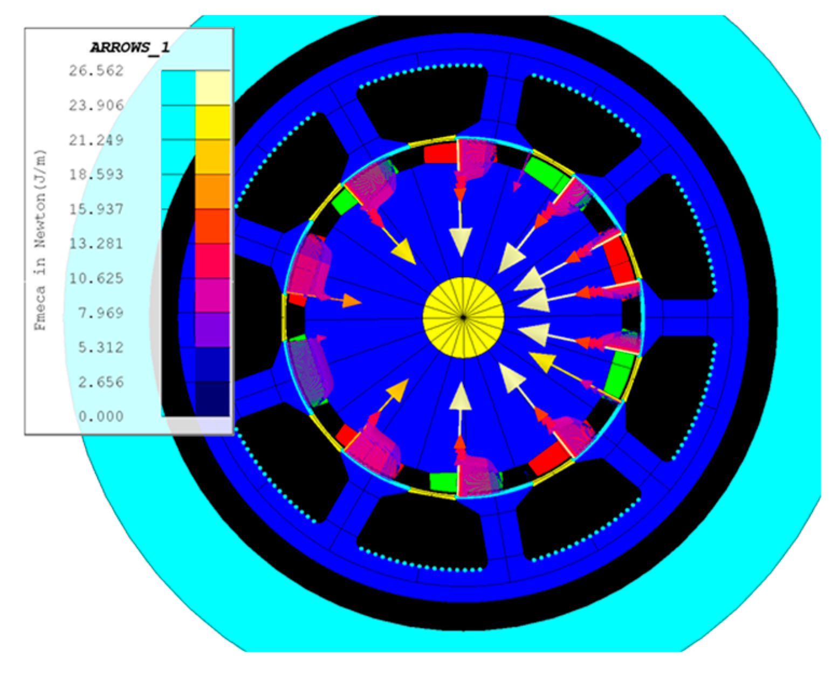Viewport: 838px width, 674px height.
Task: Pick the red-orange legend swatch
Action: coord(212,226)
